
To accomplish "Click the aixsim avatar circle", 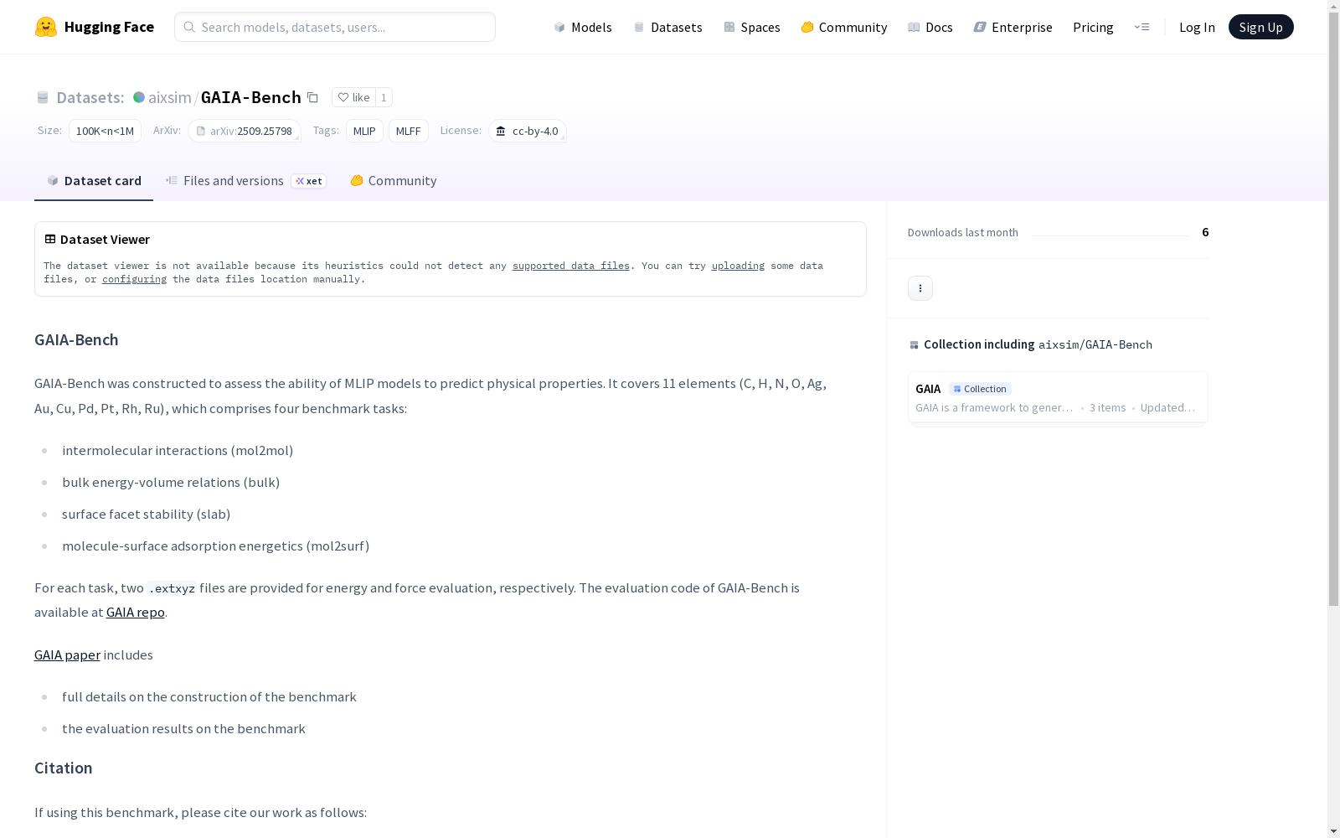I will tap(139, 97).
